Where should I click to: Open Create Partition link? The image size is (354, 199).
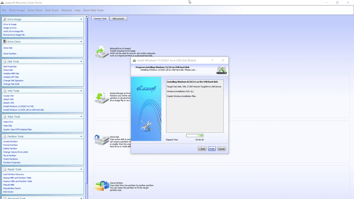pos(10,142)
